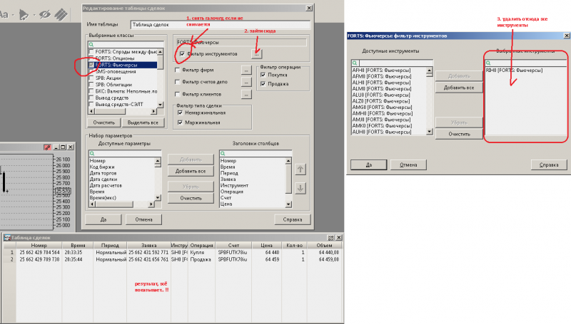Viewport: 571px width, 324px height.
Task: Click the Имя таблицы input field
Action: point(221,25)
